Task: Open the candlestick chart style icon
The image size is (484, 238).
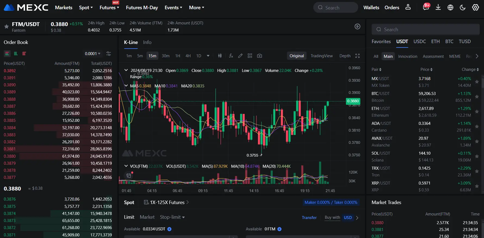Action: (220, 56)
